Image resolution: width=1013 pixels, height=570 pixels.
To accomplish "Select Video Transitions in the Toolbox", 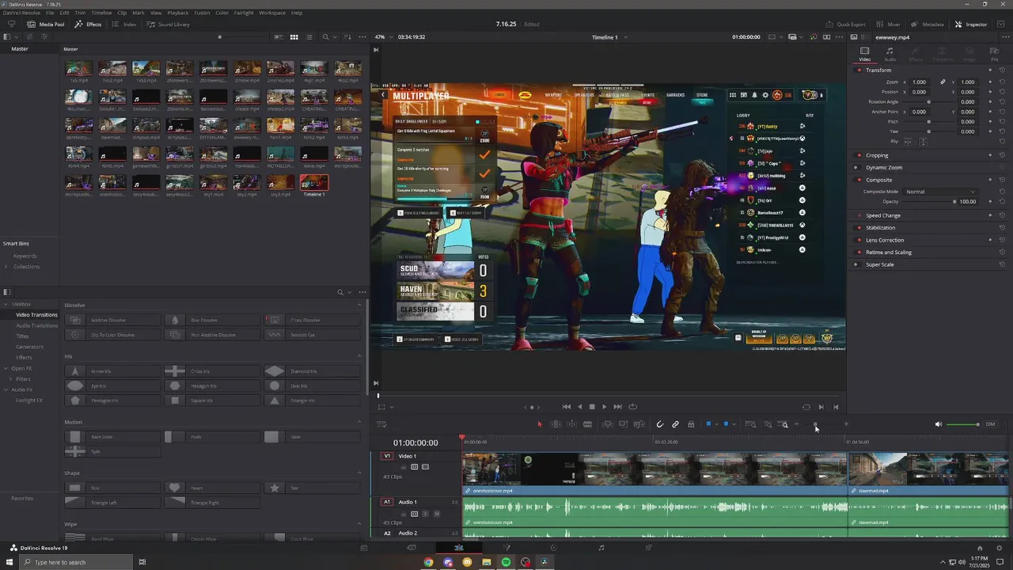I will (36, 315).
